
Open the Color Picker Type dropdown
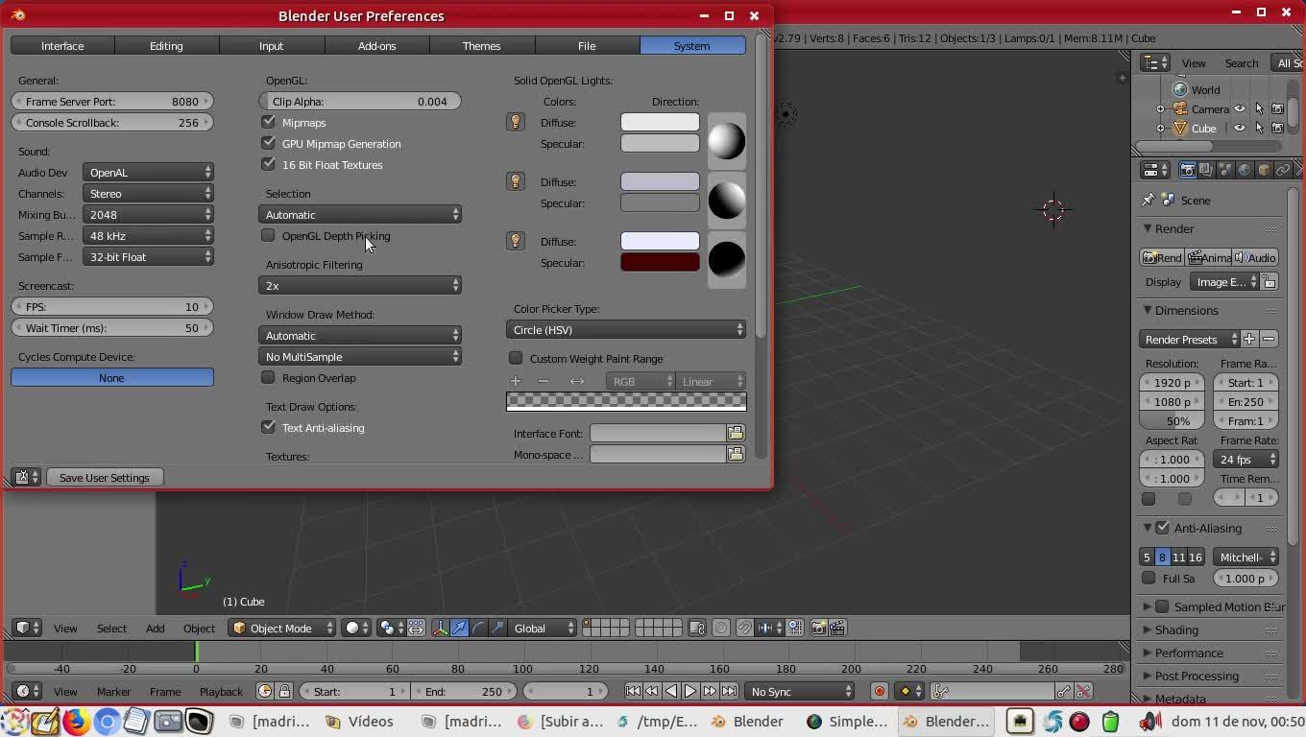[x=626, y=329]
